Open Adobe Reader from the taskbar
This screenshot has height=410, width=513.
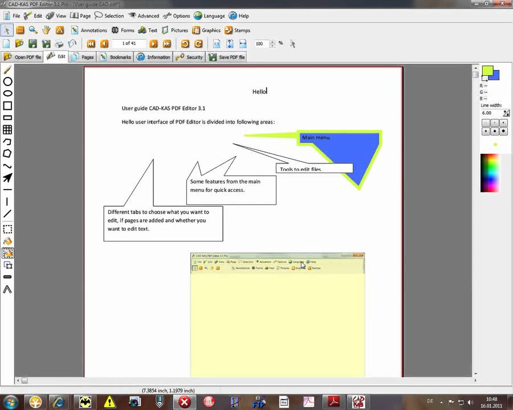click(333, 401)
